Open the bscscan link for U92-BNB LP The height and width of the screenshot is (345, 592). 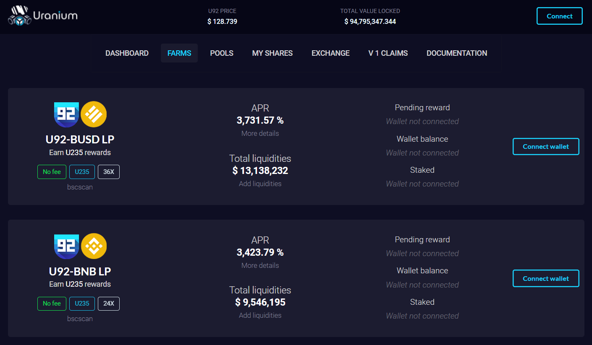(80, 319)
